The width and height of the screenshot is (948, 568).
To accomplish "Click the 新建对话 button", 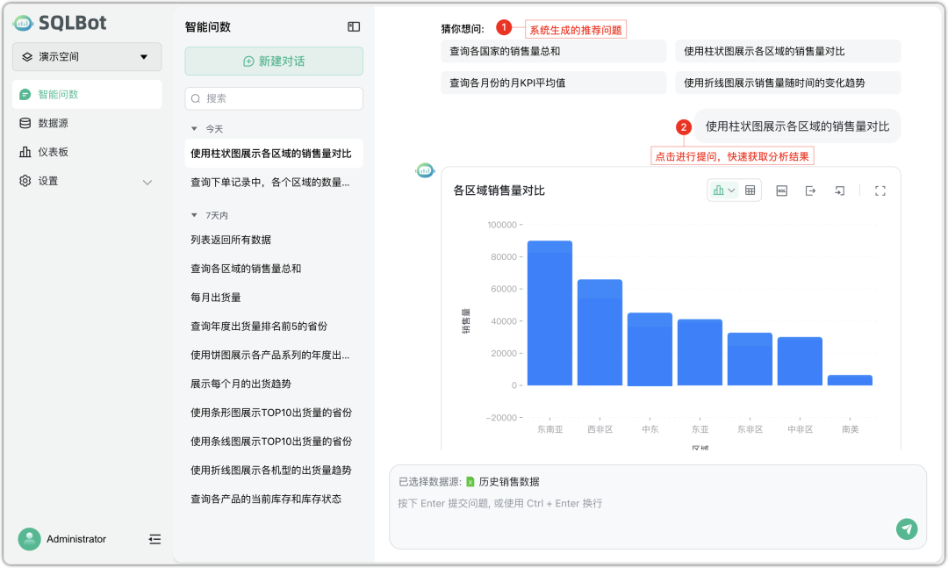I will pyautogui.click(x=273, y=61).
